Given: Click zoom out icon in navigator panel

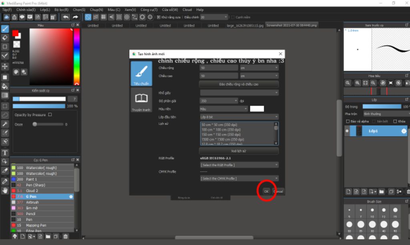Looking at the screenshot, I should [373, 83].
